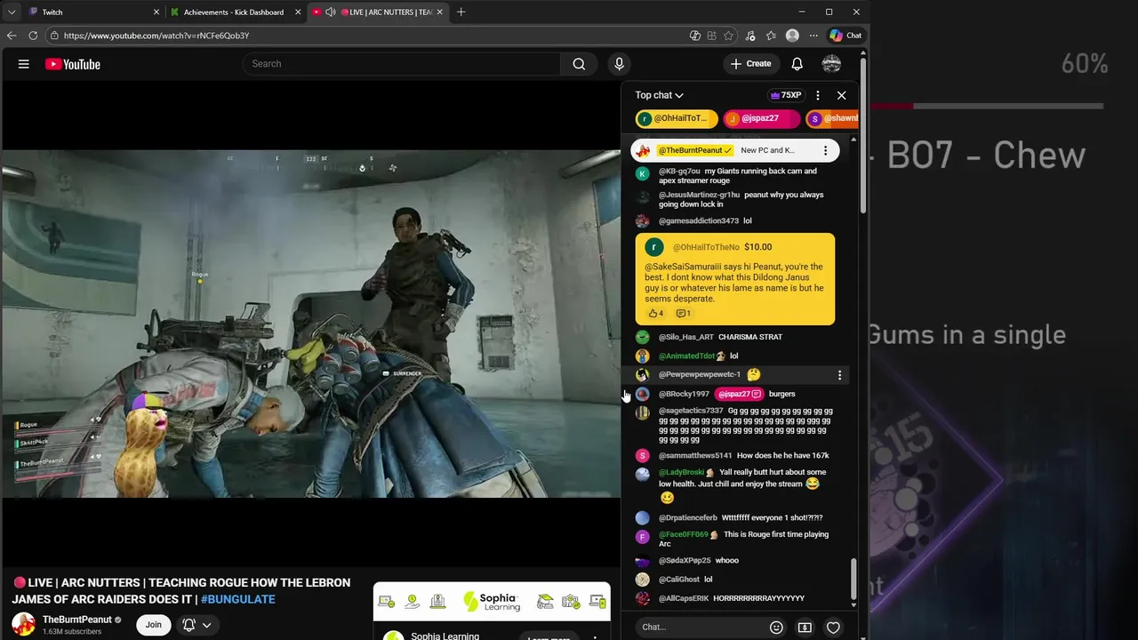The image size is (1138, 640).
Task: Open live chat three-dot options menu
Action: click(818, 95)
